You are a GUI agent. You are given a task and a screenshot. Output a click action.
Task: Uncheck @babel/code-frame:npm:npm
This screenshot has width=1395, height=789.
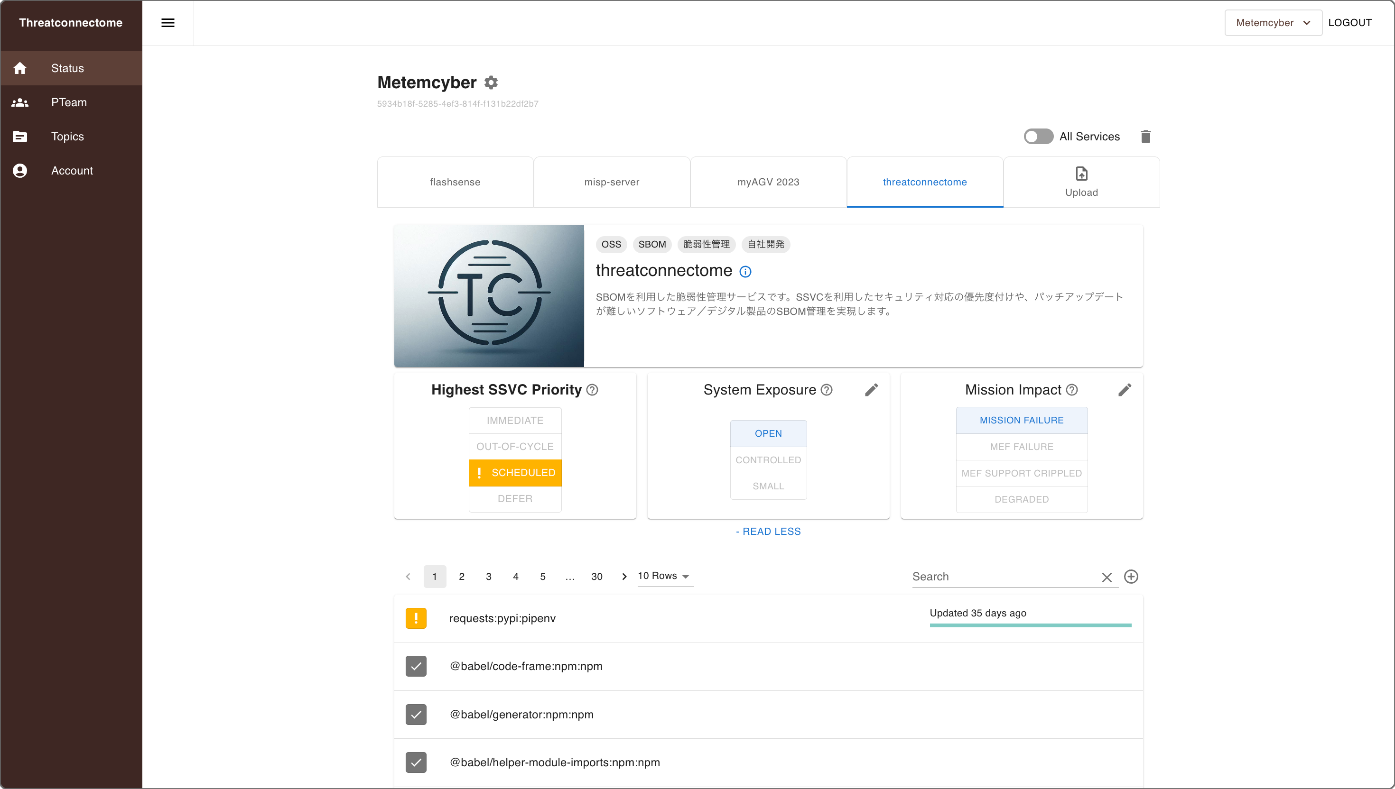click(x=416, y=666)
